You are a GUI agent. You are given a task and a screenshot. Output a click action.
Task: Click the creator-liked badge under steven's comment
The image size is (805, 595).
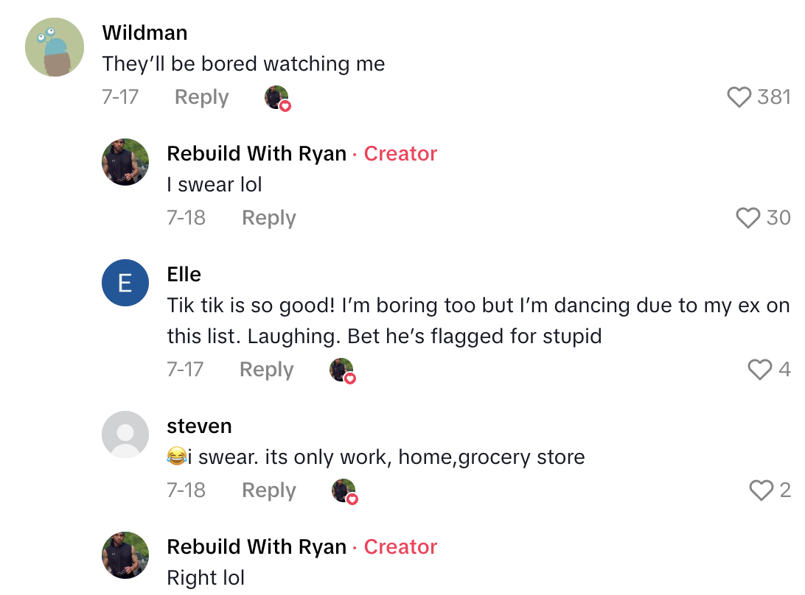click(x=344, y=491)
